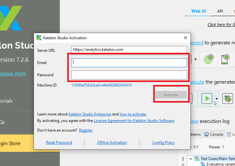Click the Password input field
The height and width of the screenshot is (166, 235).
[129, 75]
